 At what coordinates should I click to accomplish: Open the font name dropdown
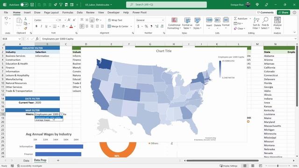(57, 20)
